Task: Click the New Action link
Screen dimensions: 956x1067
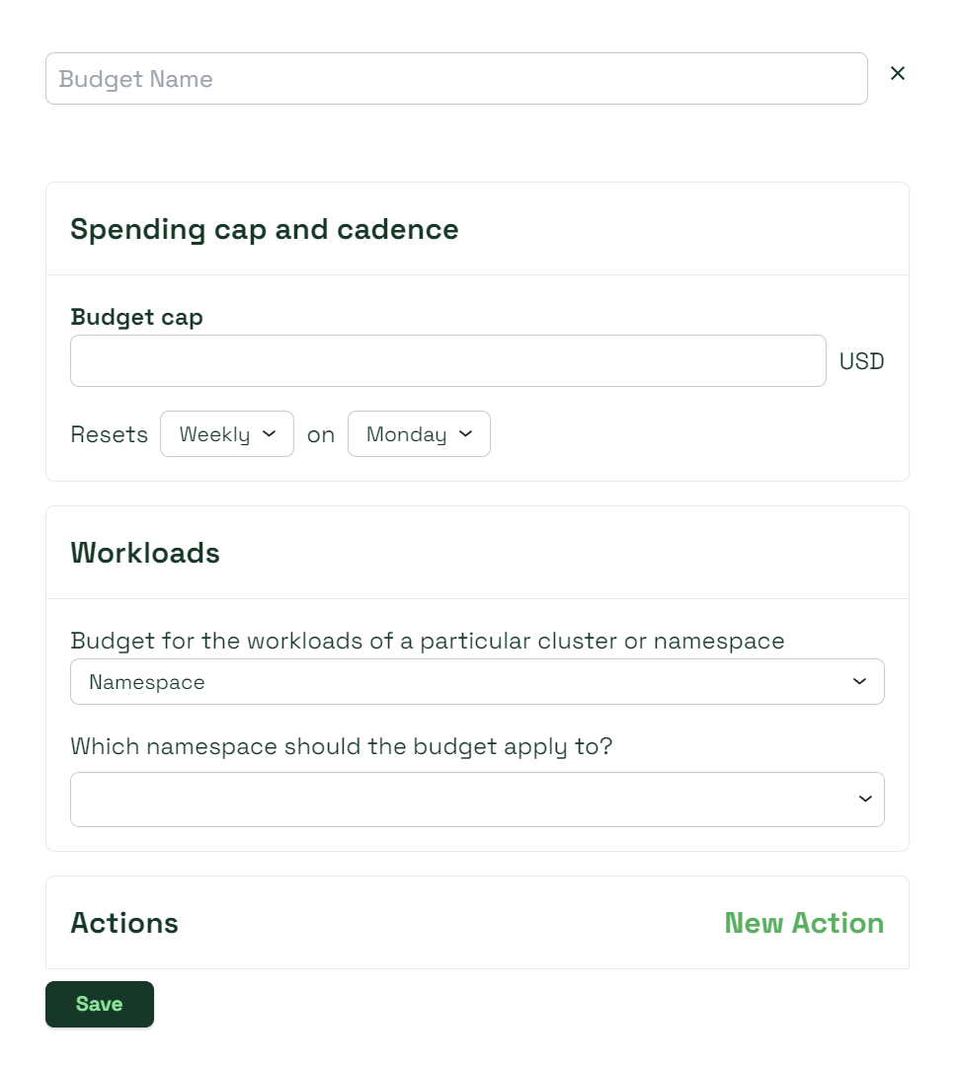Action: (804, 923)
